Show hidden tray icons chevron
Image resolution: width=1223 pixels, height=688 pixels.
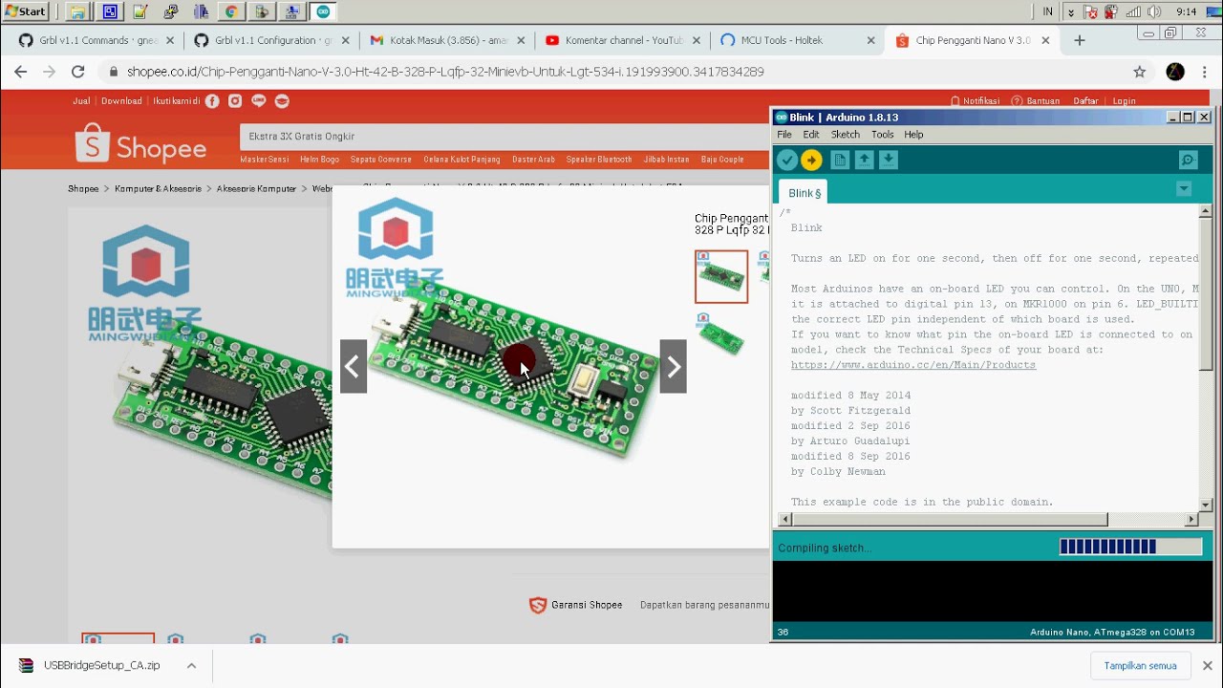(1071, 11)
